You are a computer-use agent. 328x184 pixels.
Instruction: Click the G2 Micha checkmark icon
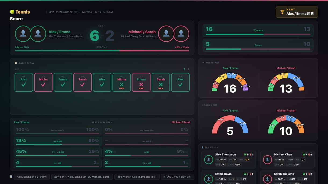click(43, 84)
